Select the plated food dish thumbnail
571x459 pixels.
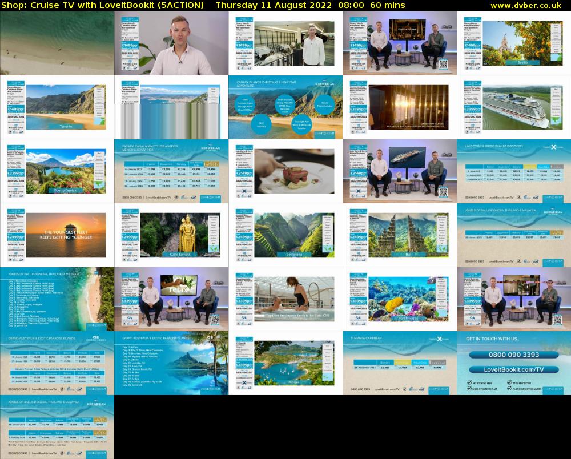click(x=285, y=171)
